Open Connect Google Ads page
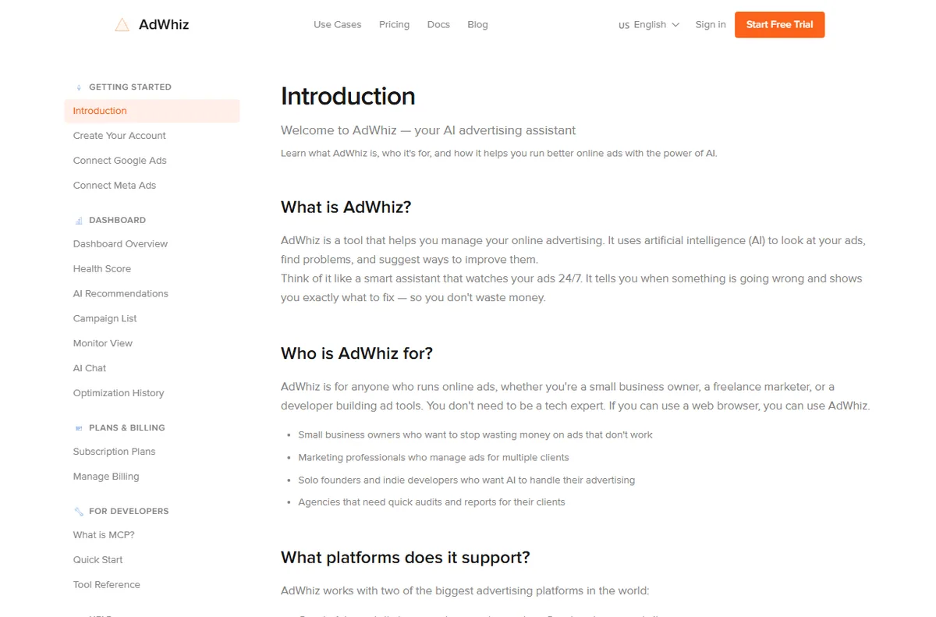Viewport: 936px width, 617px height. point(120,161)
